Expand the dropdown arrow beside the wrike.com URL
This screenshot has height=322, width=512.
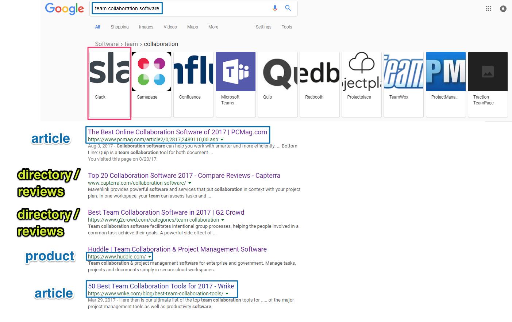(227, 294)
